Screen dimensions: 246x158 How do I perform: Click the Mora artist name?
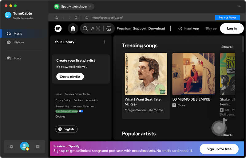coord(181,105)
